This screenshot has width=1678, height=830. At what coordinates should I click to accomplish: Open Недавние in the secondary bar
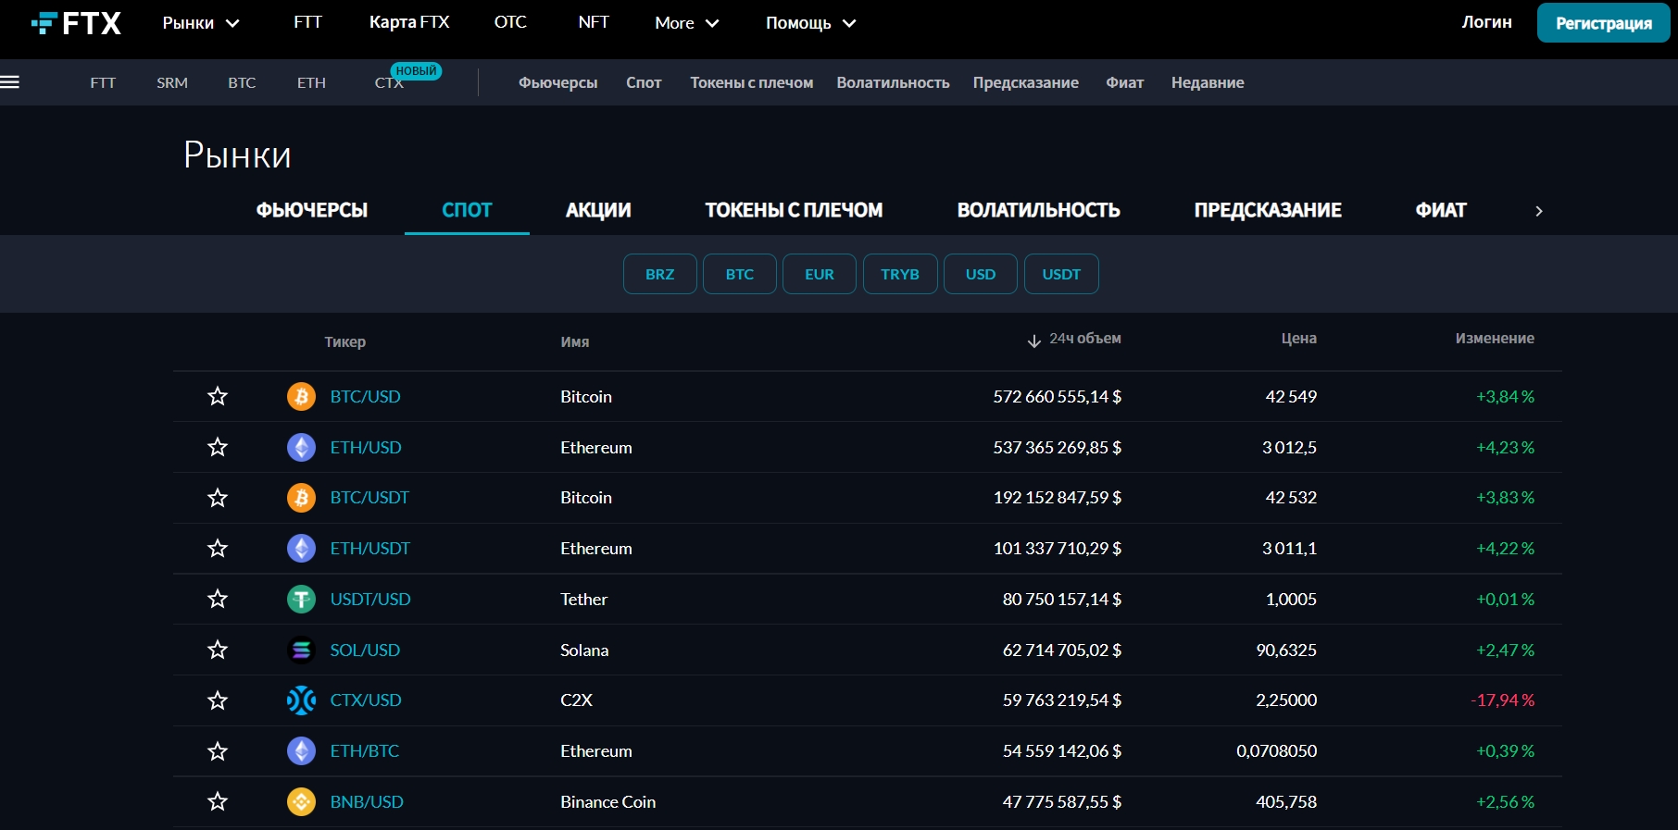pos(1208,82)
